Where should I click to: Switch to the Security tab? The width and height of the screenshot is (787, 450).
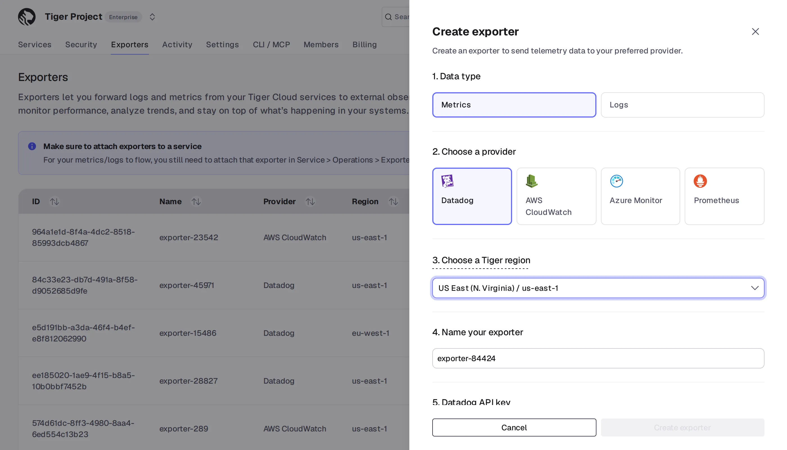tap(81, 44)
